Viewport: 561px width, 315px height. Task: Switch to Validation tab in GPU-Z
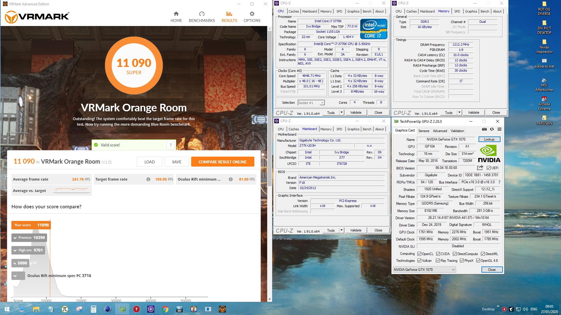click(457, 131)
